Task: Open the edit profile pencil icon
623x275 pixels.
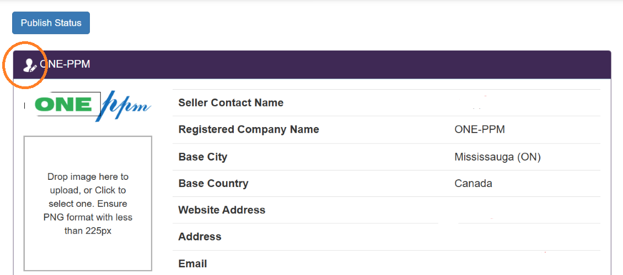Action: [30, 65]
